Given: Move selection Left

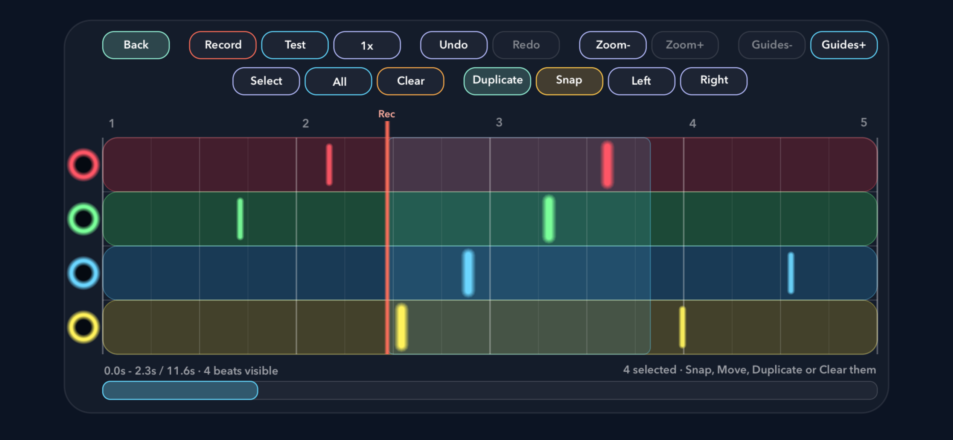Looking at the screenshot, I should click(x=642, y=81).
